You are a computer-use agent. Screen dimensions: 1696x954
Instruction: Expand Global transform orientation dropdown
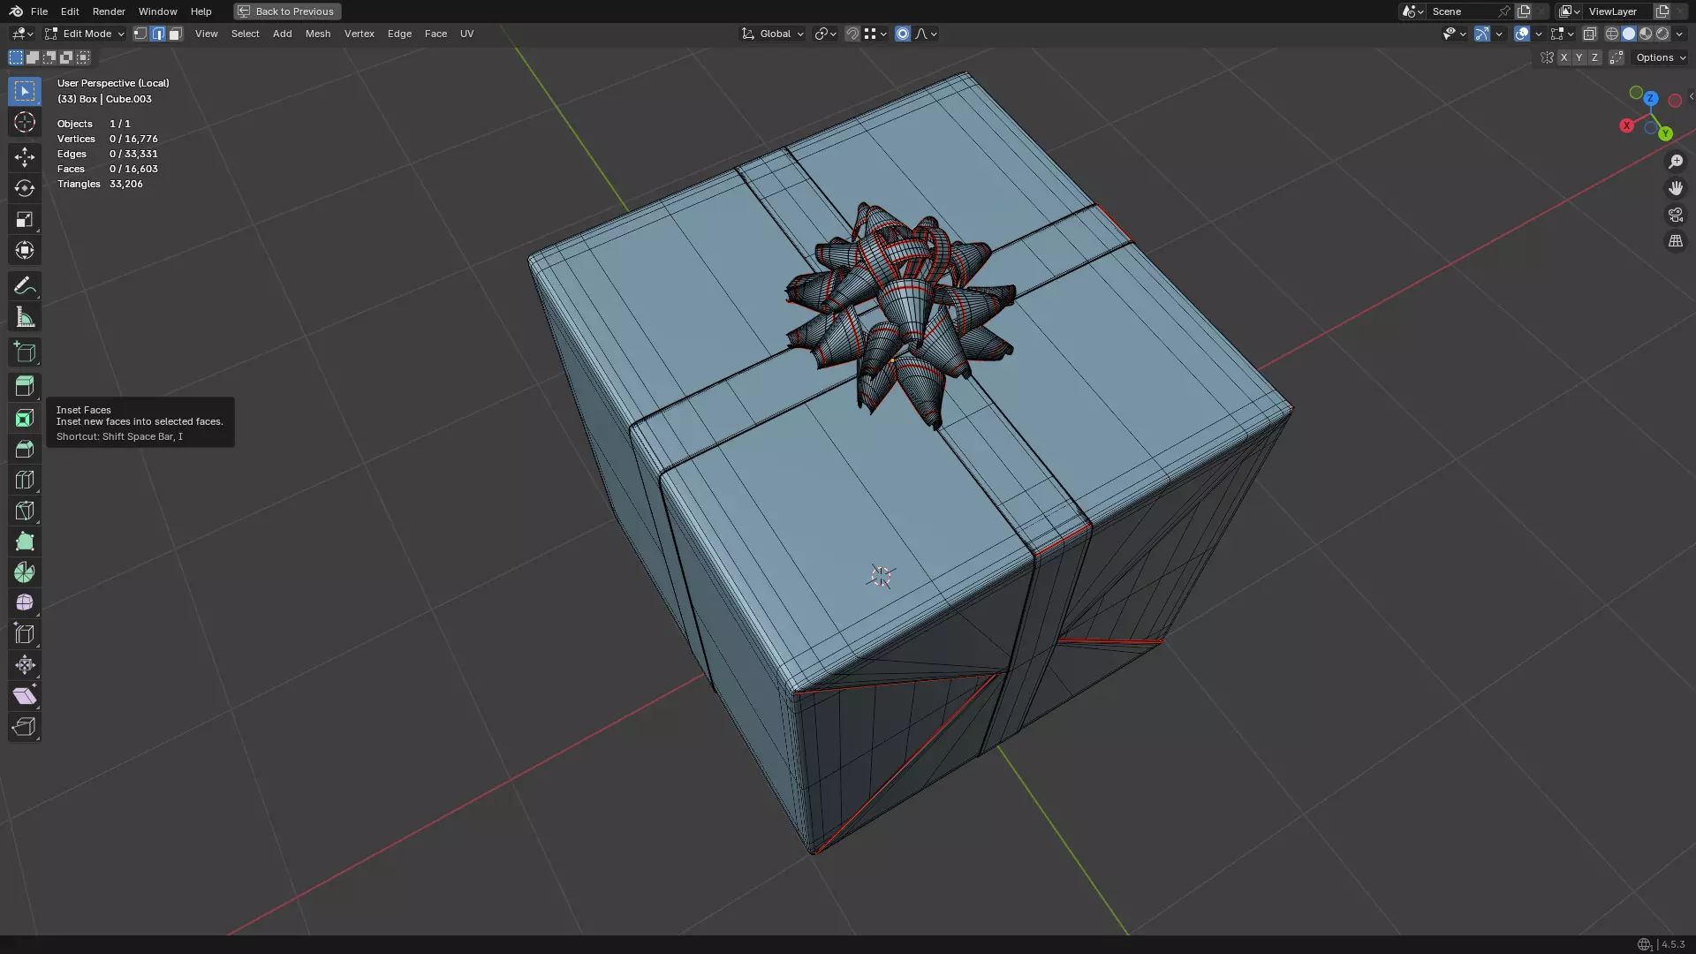(773, 34)
